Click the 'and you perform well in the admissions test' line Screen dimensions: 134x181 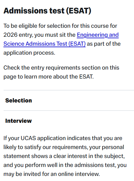click(65, 165)
